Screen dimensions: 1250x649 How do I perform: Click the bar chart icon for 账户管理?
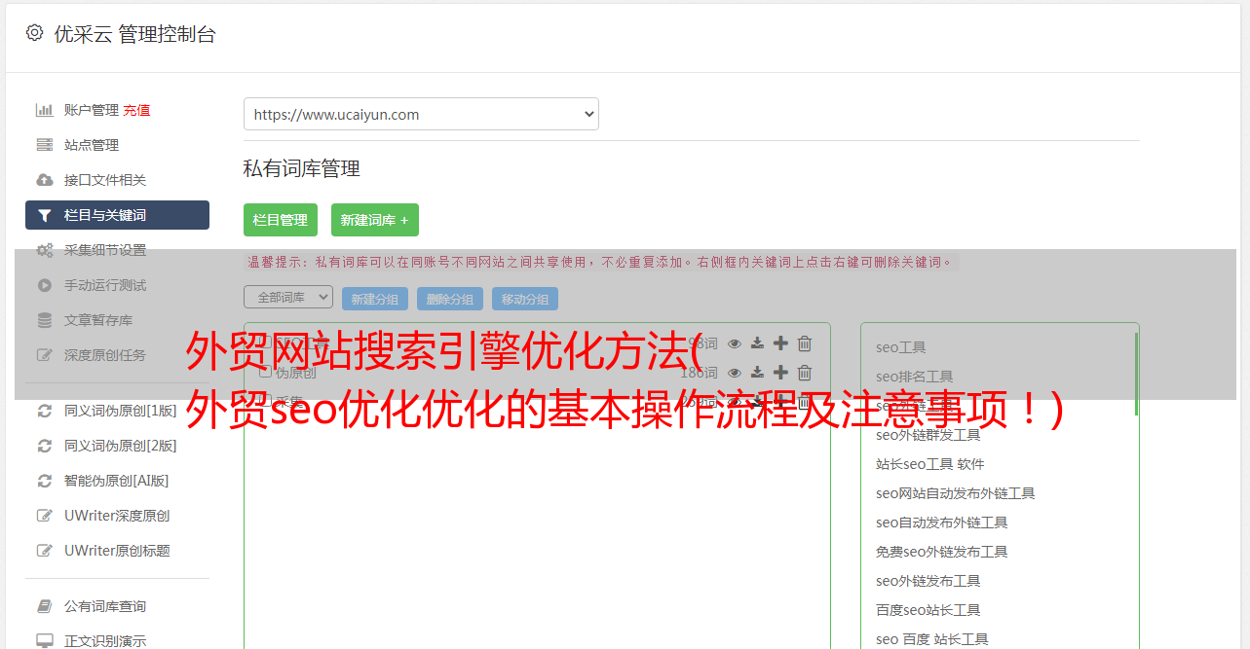[44, 110]
